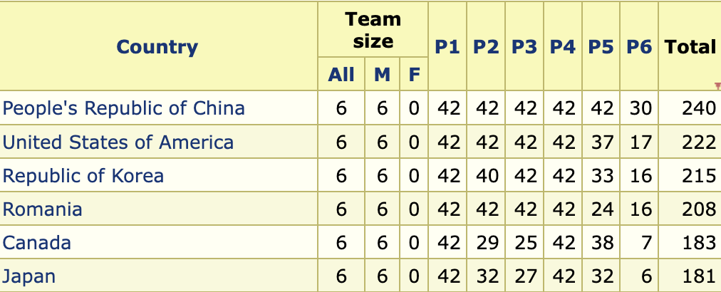This screenshot has height=292, width=721.
Task: Sort results by P3 column
Action: point(524,47)
